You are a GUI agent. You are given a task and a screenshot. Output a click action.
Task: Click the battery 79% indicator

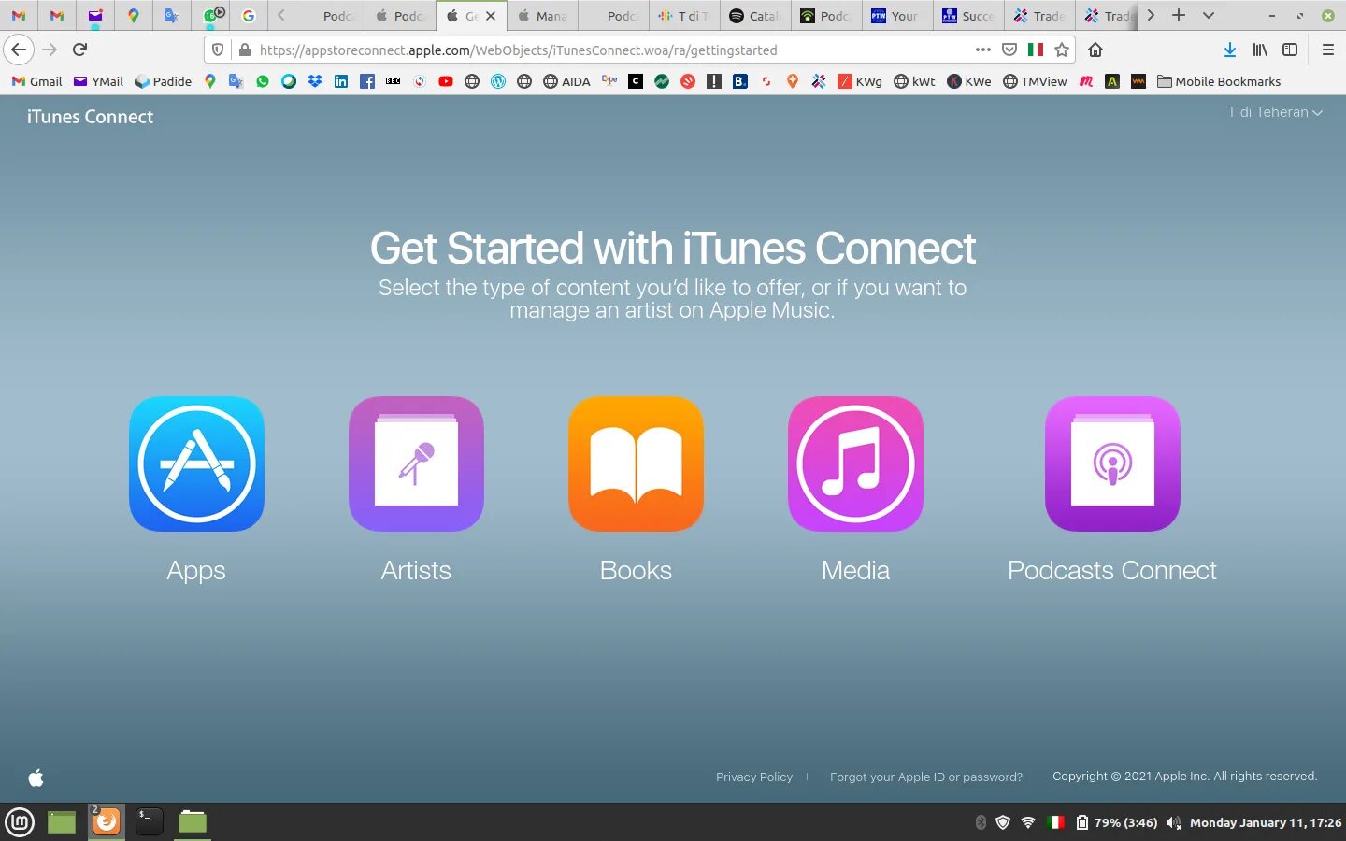[1117, 822]
